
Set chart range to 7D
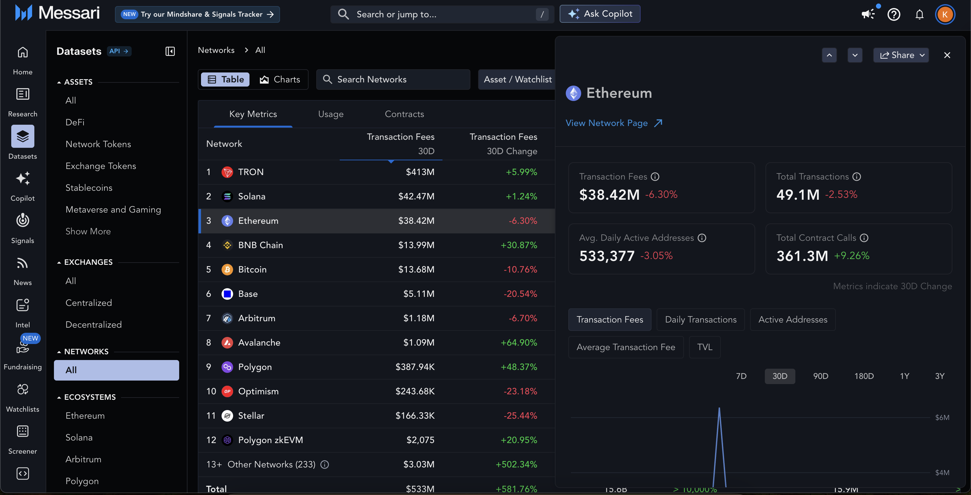tap(741, 376)
